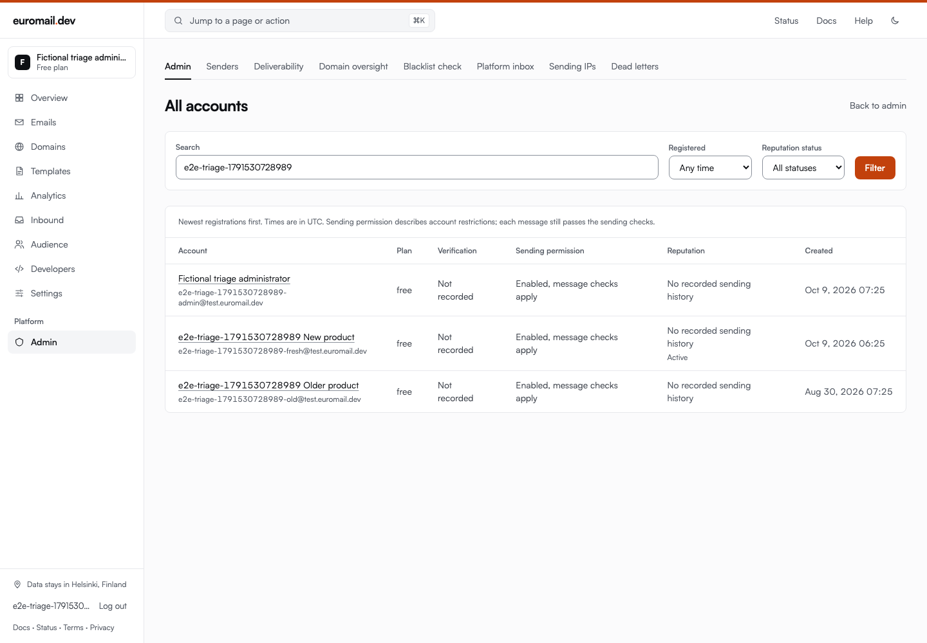This screenshot has height=643, width=927.
Task: Switch to the Domain oversight tab
Action: [353, 66]
